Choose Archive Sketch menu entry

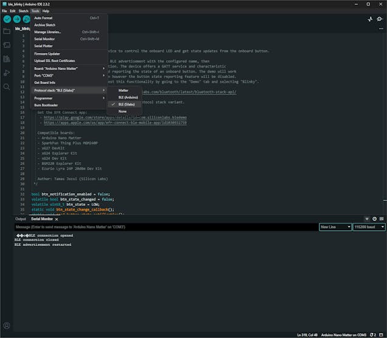point(69,25)
